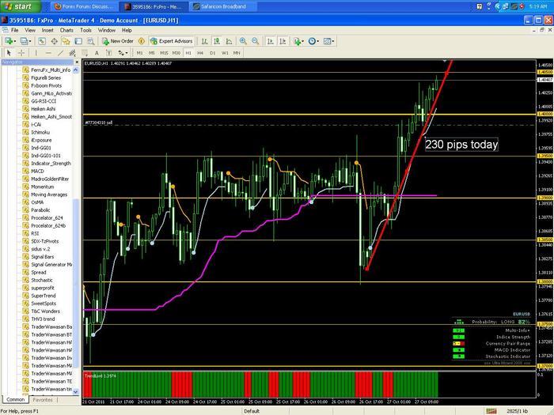Screen dimensions: 554x415
Task: Open the Window menu
Action: [x=107, y=30]
